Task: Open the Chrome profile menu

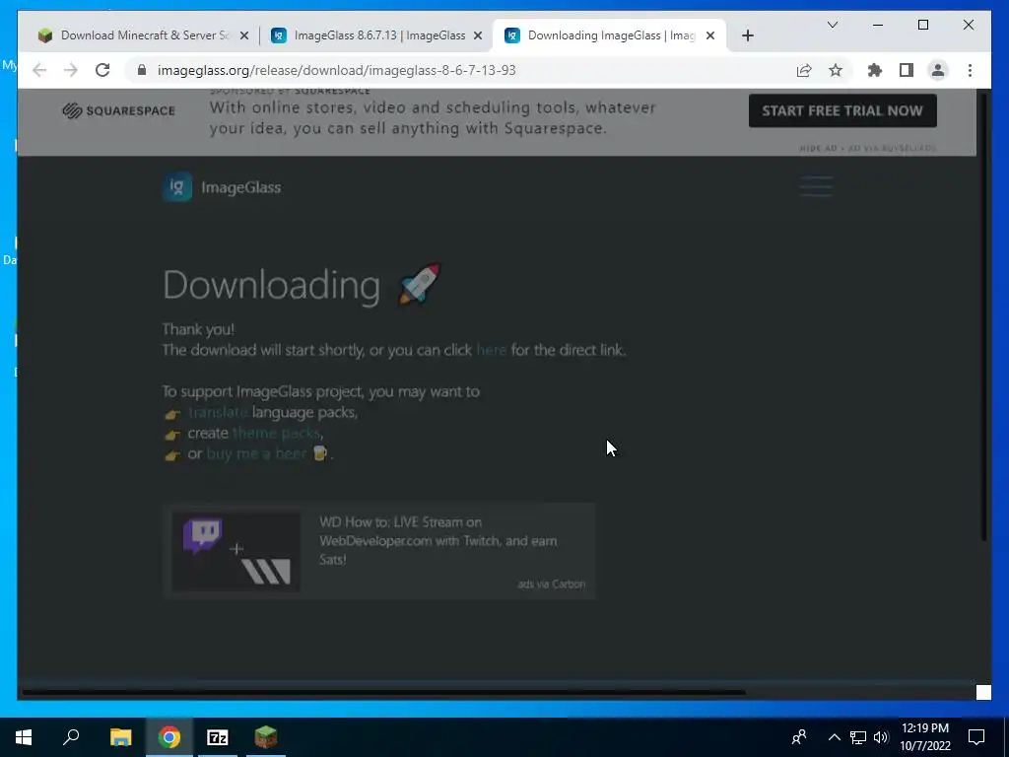Action: tap(938, 70)
